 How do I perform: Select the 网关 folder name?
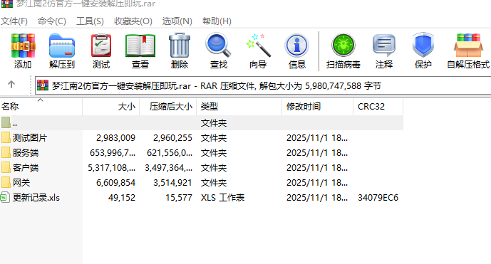coord(21,183)
